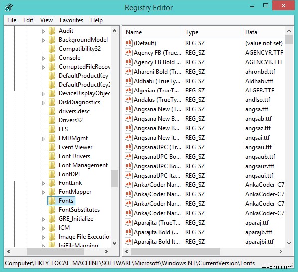Viewport: 298px width, 272px height.
Task: Click the EFS folder icon
Action: 52,129
